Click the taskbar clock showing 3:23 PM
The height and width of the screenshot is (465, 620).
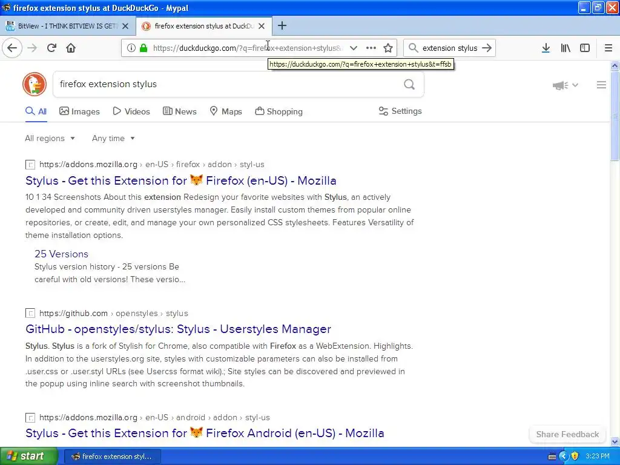tap(598, 456)
